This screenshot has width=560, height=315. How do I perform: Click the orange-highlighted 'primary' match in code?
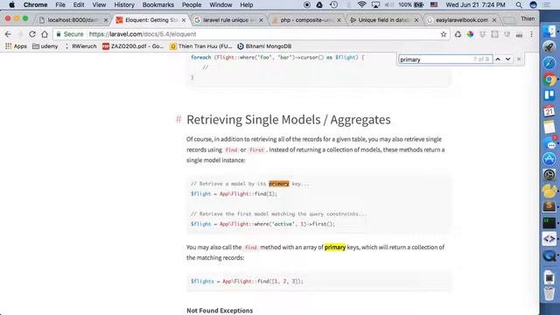coord(278,184)
